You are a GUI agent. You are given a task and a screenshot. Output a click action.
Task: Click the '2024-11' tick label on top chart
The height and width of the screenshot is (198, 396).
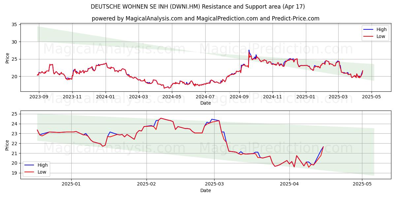pyautogui.click(x=272, y=97)
